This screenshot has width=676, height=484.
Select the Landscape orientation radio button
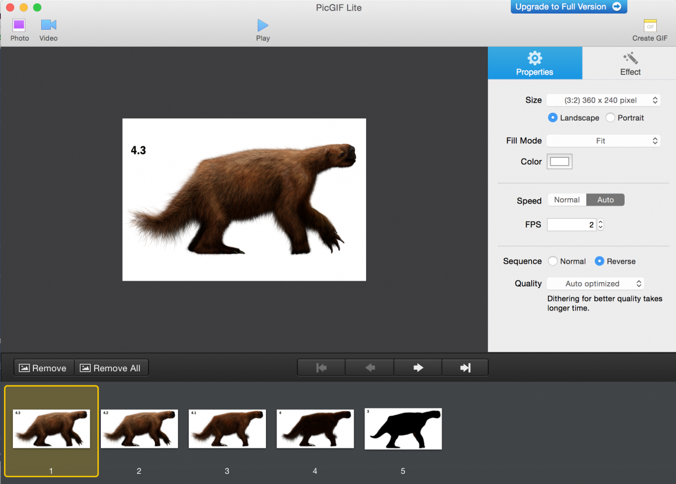tap(554, 118)
